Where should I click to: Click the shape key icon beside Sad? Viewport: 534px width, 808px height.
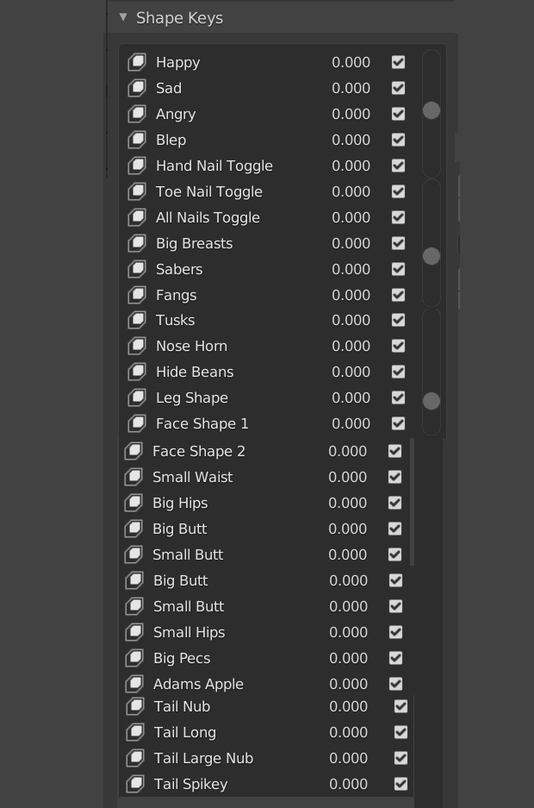tap(137, 88)
